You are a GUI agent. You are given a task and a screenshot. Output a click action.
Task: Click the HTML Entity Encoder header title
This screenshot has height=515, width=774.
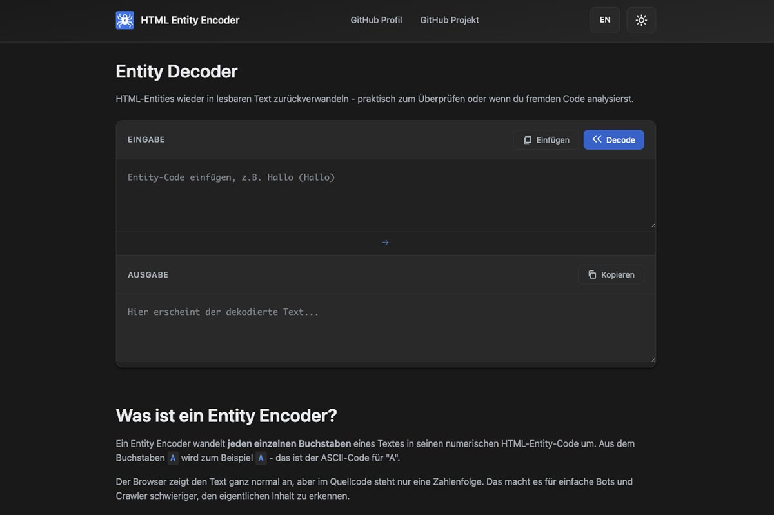click(190, 20)
